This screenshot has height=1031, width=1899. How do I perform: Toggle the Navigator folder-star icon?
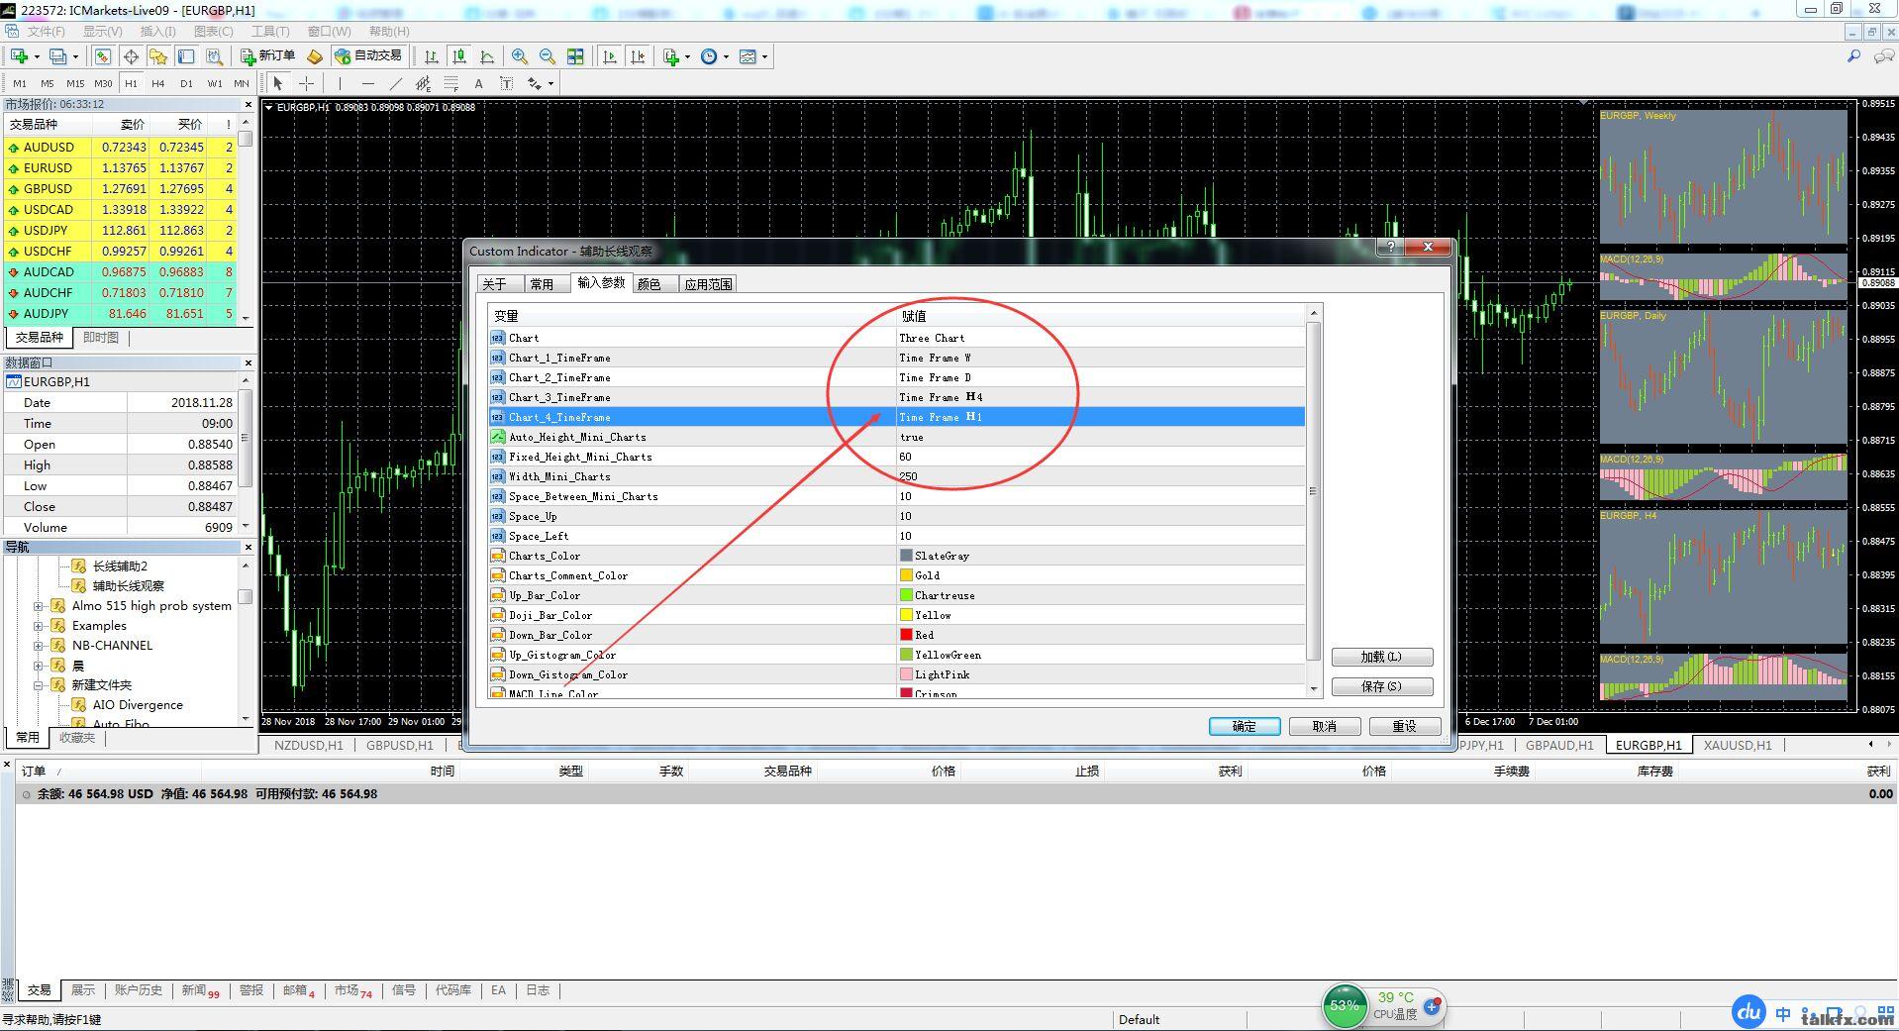point(158,56)
